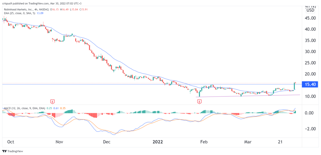Click the crispus9 published header text

[x=42, y=3]
